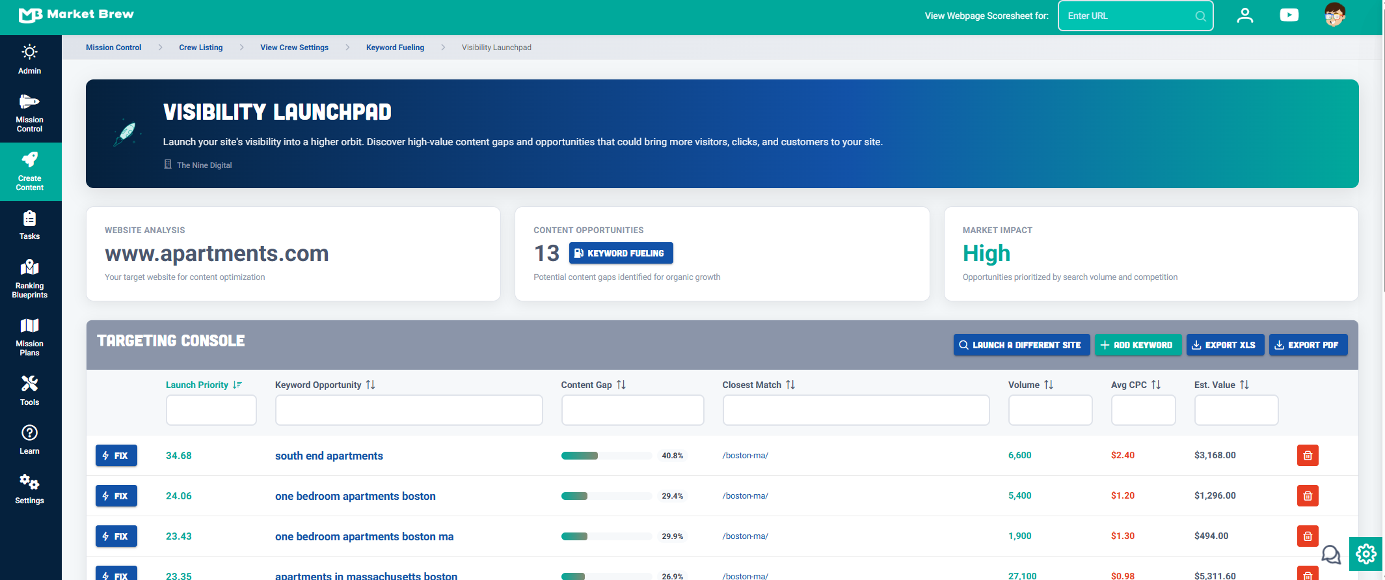Focus the Content Gap filter field

click(x=633, y=410)
